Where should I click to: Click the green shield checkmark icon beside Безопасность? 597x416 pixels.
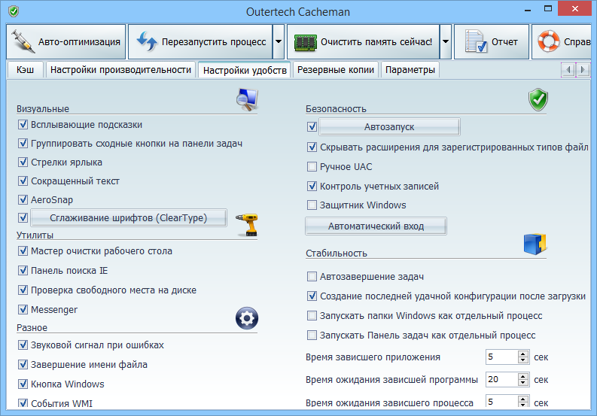click(538, 100)
